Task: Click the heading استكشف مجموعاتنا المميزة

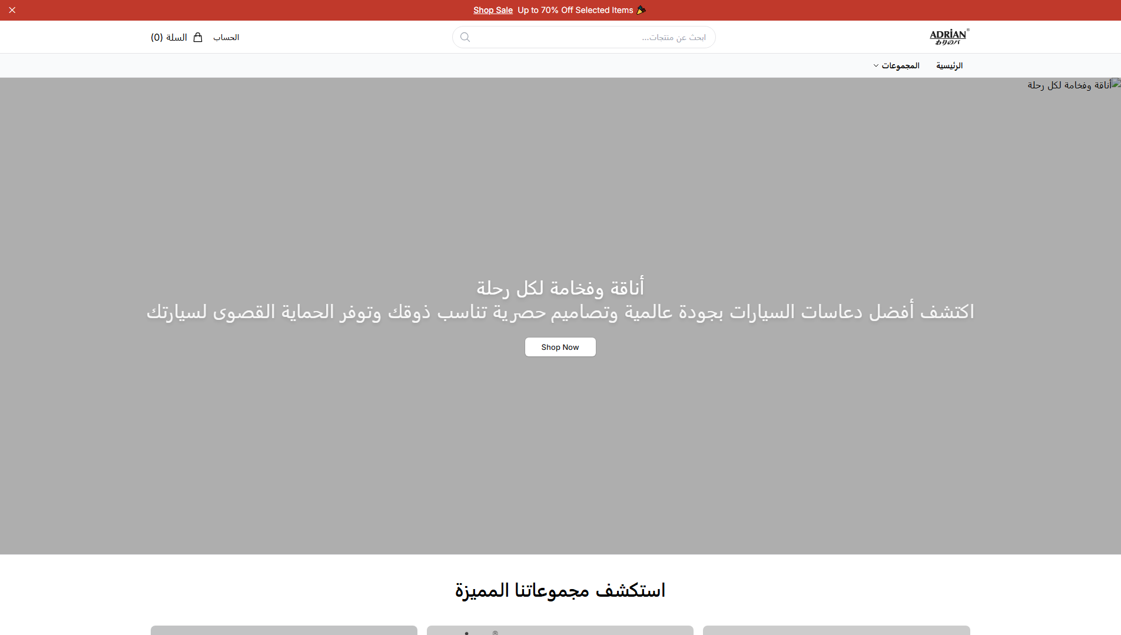Action: (x=560, y=590)
